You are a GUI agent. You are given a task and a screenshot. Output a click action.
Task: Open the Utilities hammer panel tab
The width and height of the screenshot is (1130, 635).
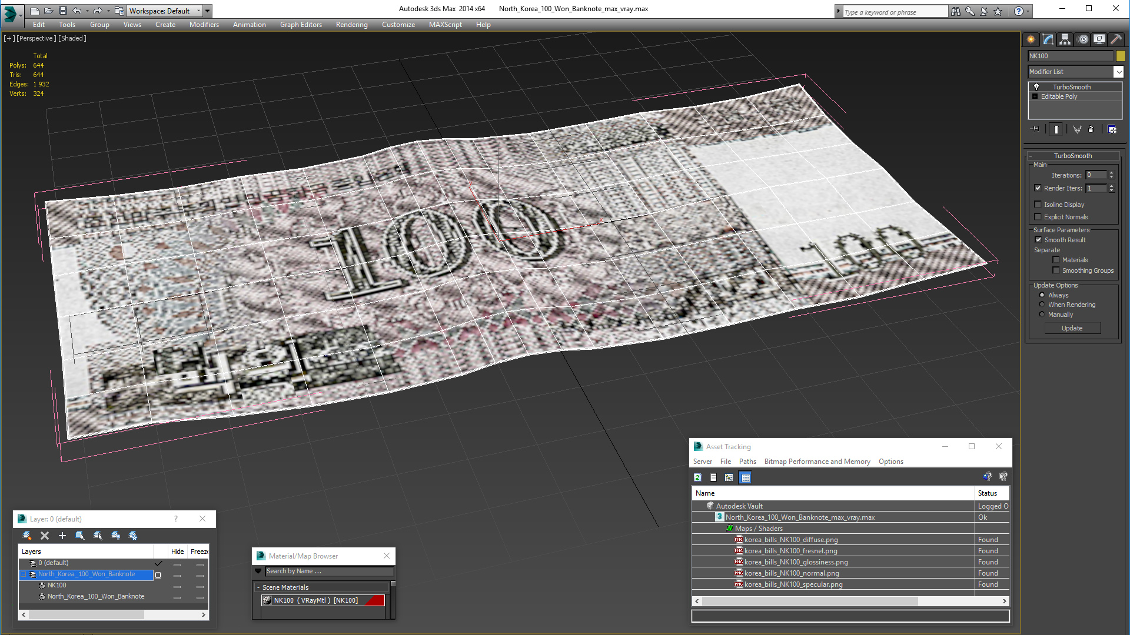(x=1116, y=39)
